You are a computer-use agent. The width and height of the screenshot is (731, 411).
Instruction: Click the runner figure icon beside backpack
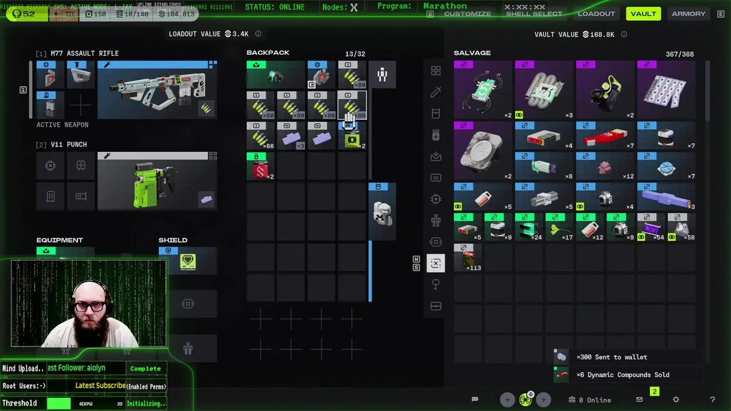pos(382,74)
